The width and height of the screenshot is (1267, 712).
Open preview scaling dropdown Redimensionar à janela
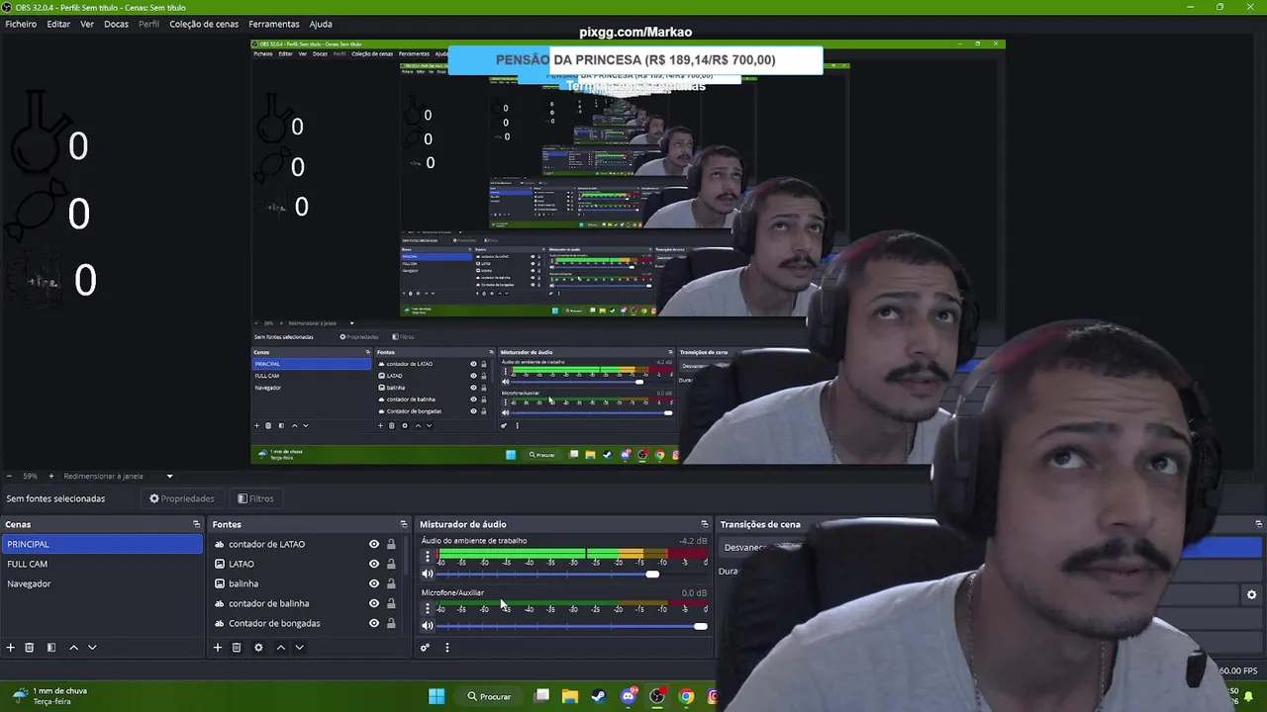tap(118, 476)
